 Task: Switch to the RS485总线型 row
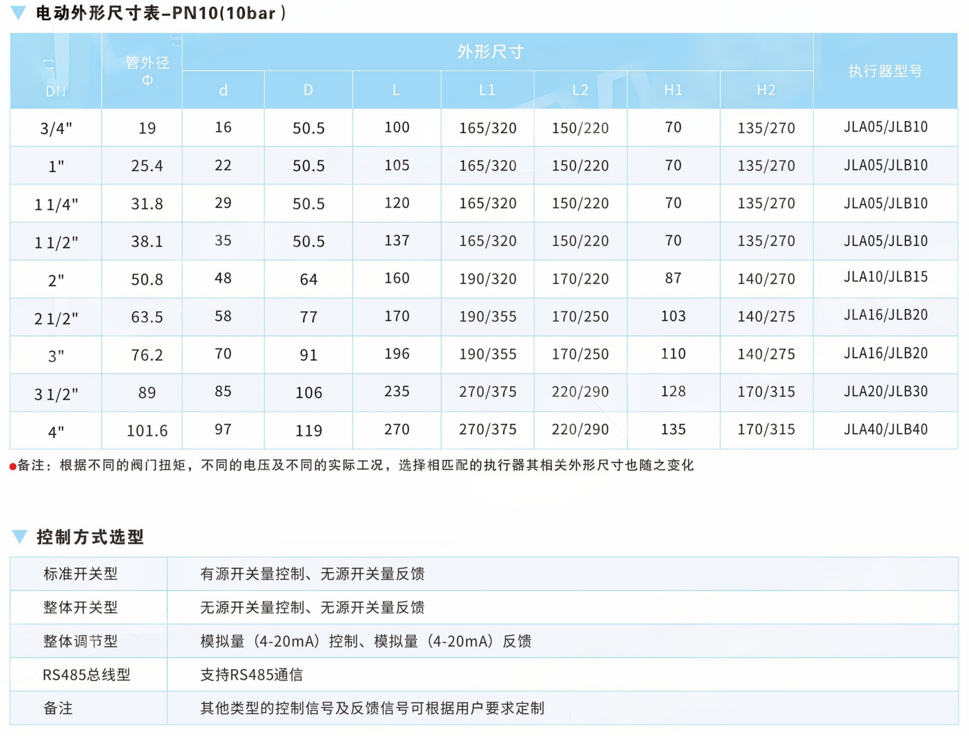[x=87, y=675]
